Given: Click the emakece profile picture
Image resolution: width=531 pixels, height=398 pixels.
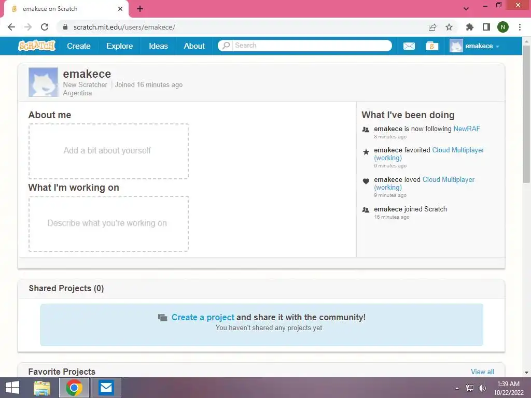Looking at the screenshot, I should 44,82.
